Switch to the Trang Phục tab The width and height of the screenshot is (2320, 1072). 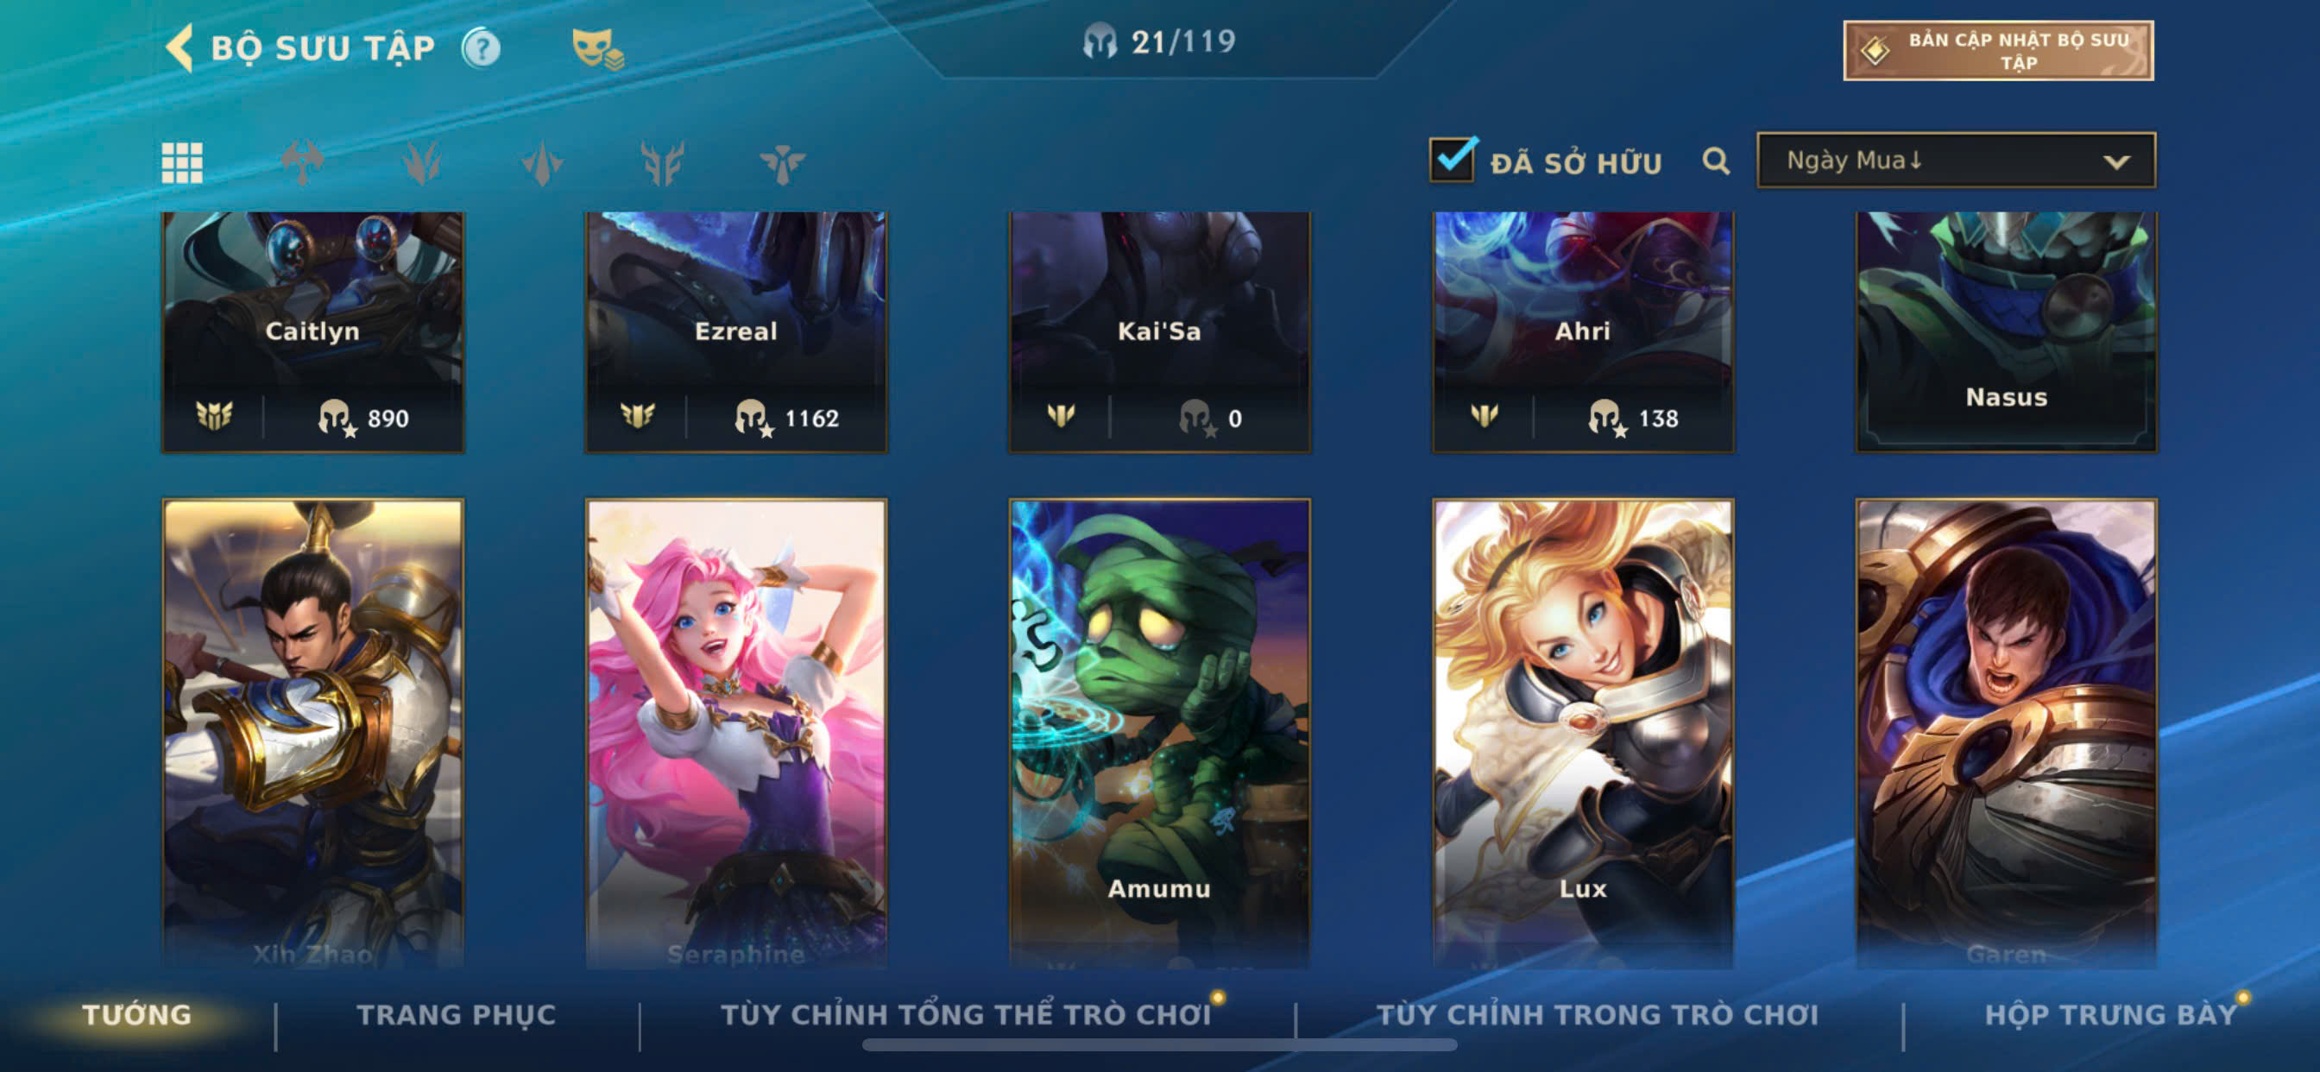coord(456,1014)
